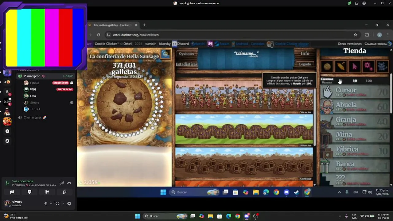Open Discord share screen button

click(x=29, y=192)
